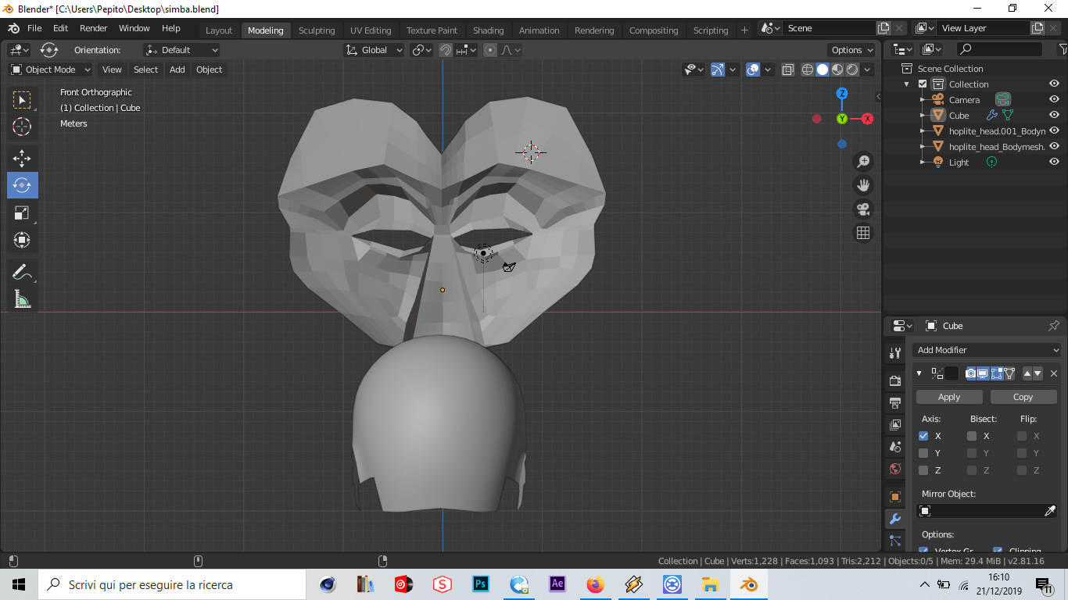This screenshot has height=600, width=1068.
Task: Enable Mirror Axis Y checkbox
Action: pos(923,453)
